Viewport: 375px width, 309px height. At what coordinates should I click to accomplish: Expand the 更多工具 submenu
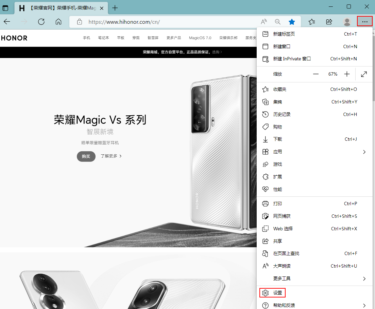pos(364,278)
